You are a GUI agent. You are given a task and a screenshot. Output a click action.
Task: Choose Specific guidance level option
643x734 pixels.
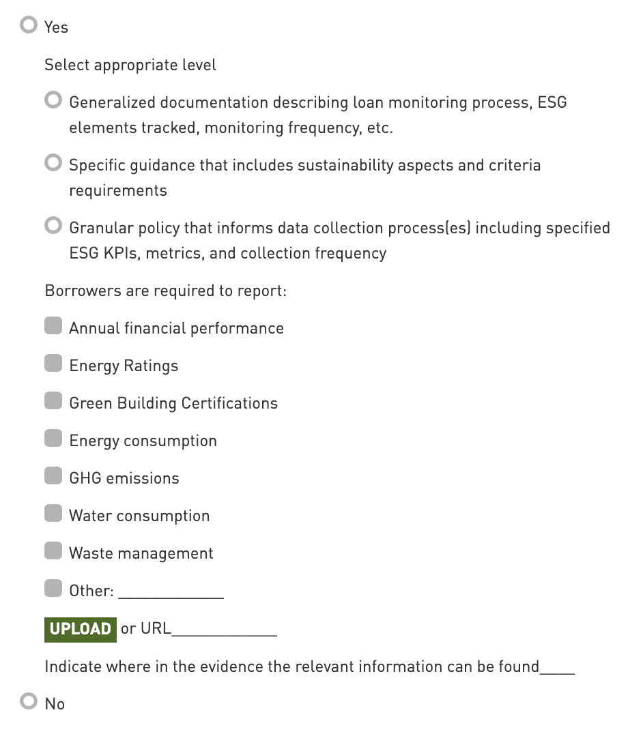[x=53, y=164]
